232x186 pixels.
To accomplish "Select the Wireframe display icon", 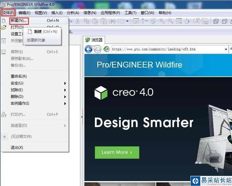I will click(216, 21).
